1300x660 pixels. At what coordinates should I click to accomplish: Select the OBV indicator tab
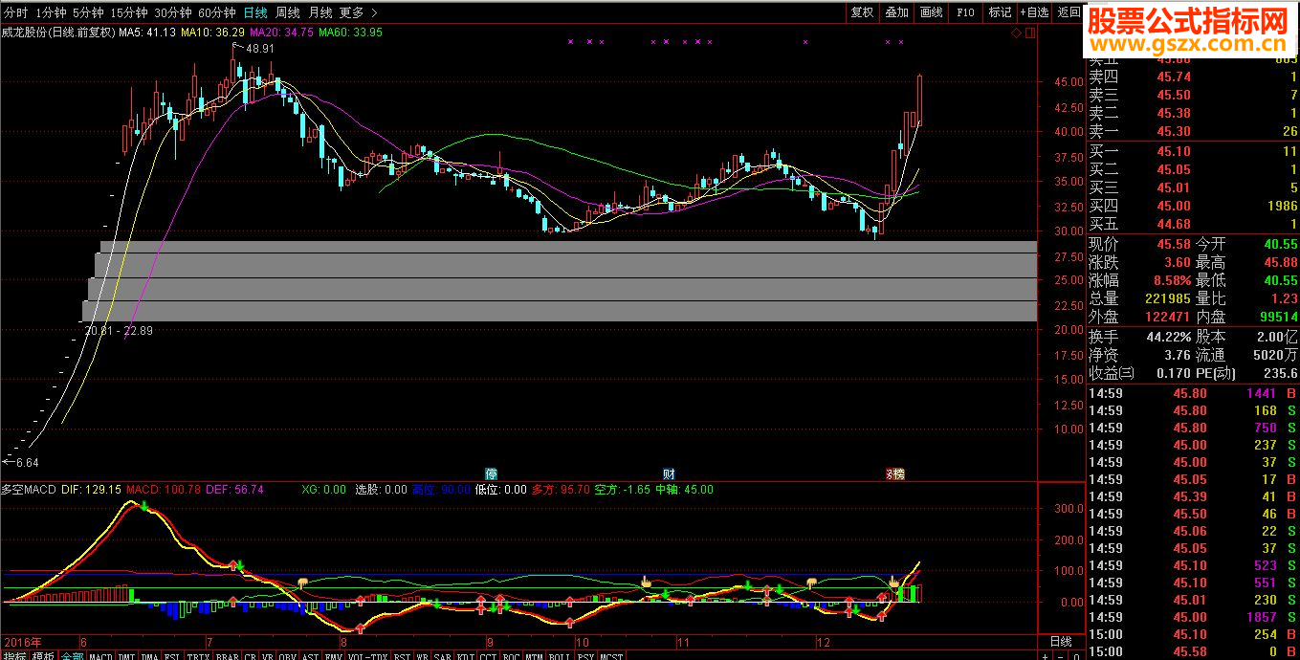coord(288,654)
